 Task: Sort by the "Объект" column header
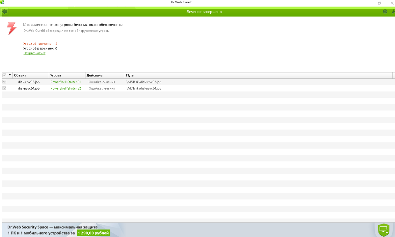(x=31, y=75)
